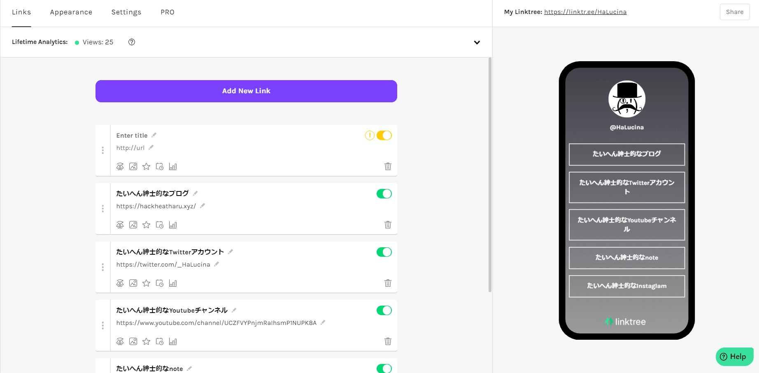
Task: Star the hackheatharu.xyz card as priority
Action: tap(146, 225)
